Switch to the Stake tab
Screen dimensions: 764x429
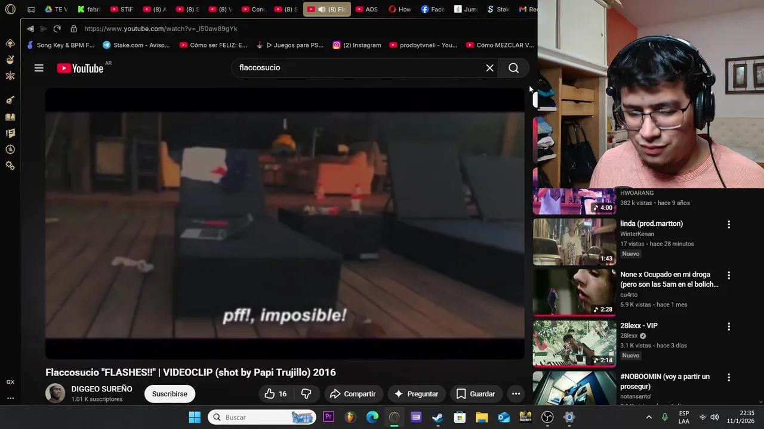coord(498,10)
